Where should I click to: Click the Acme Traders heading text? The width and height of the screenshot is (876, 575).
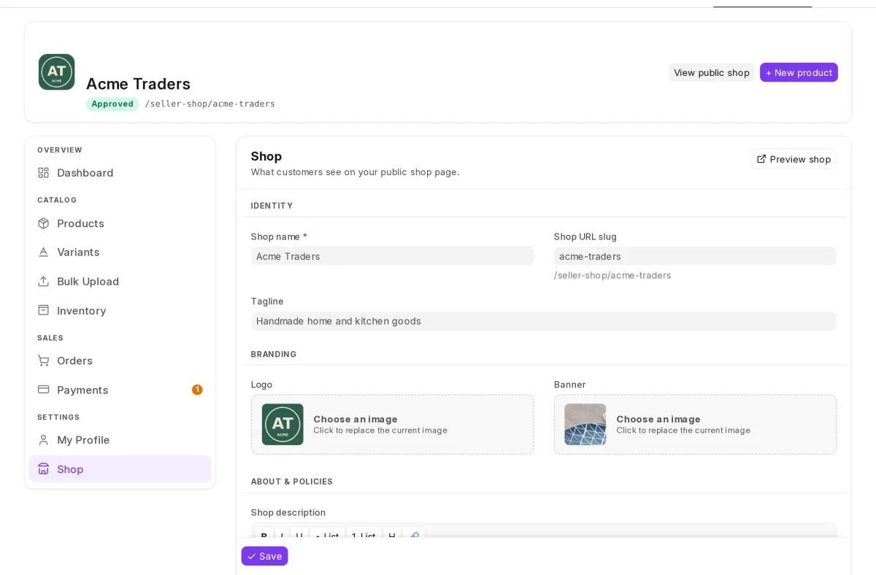click(x=138, y=84)
